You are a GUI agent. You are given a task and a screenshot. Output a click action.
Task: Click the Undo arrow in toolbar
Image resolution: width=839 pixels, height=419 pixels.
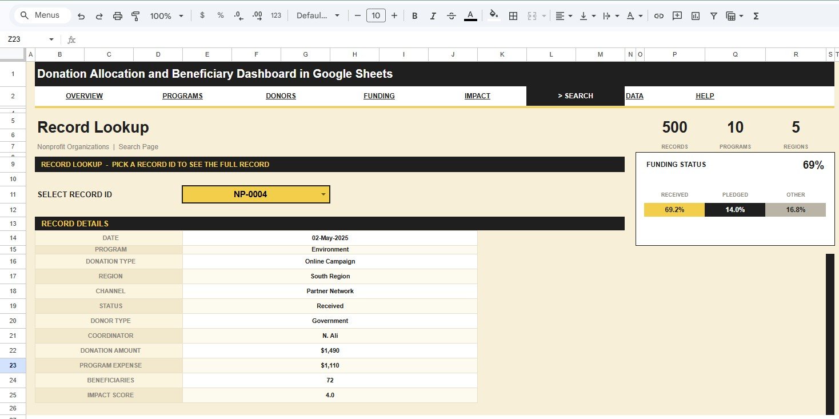point(81,16)
